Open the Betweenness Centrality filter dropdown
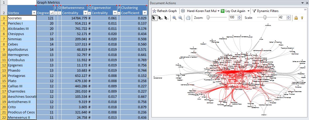 [x=86, y=13]
